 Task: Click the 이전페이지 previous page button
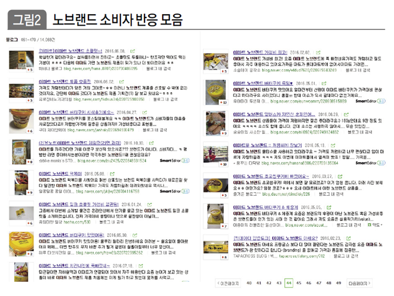(x=228, y=283)
